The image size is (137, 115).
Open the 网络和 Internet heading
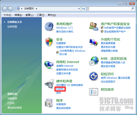pos(68,62)
